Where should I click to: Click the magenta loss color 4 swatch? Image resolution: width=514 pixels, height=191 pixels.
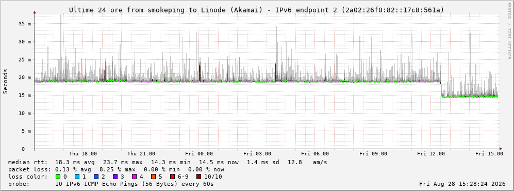(x=134, y=177)
